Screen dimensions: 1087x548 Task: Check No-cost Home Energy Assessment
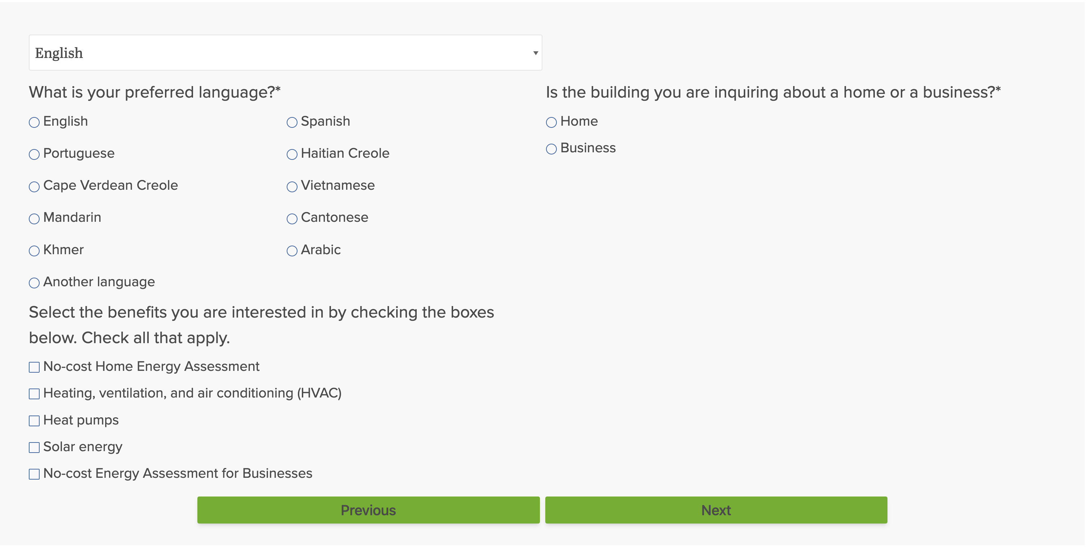(34, 368)
